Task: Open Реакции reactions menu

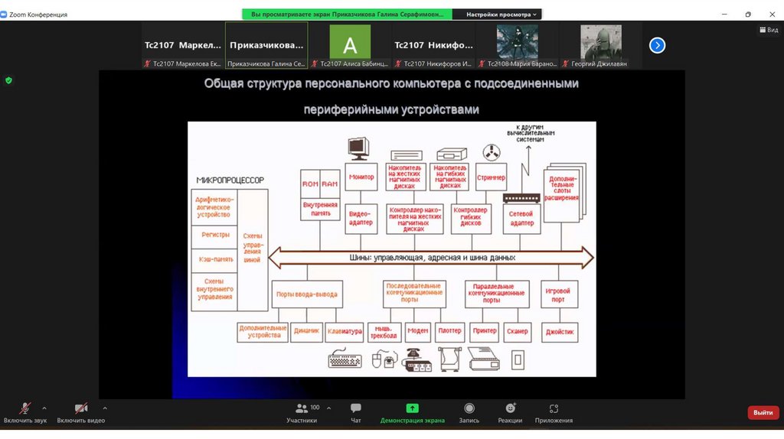Action: 510,413
